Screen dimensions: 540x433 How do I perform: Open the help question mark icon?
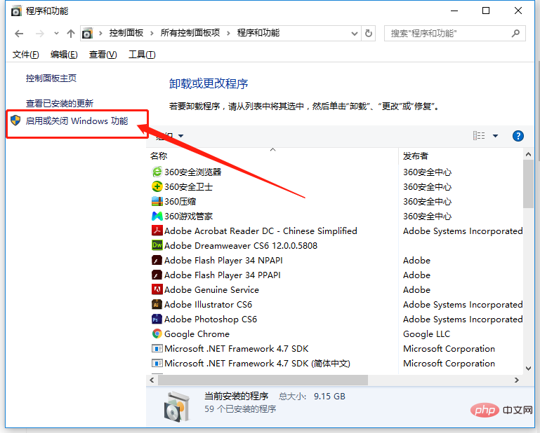[x=518, y=136]
